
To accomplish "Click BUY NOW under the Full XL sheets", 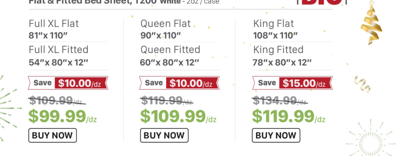I will (x=52, y=135).
